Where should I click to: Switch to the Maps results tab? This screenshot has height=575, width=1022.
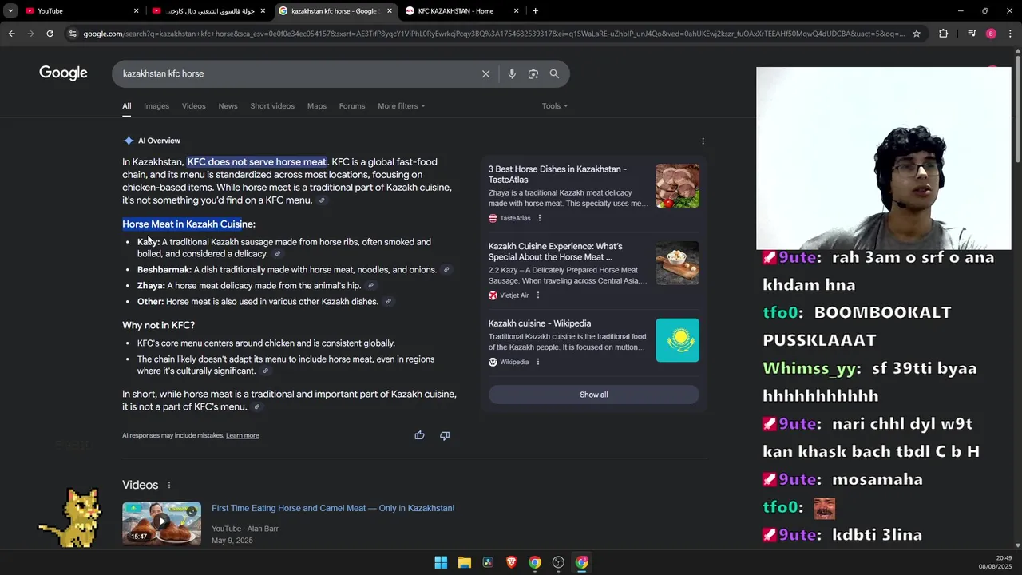tap(317, 106)
